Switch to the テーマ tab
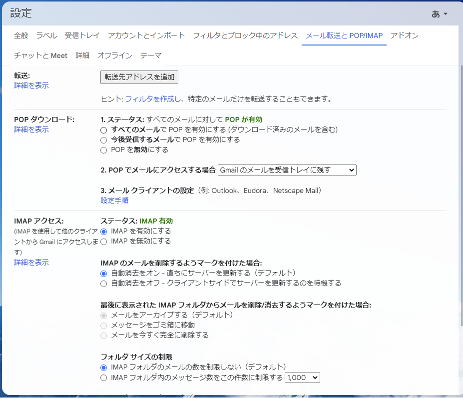This screenshot has height=399, width=463. click(x=151, y=55)
